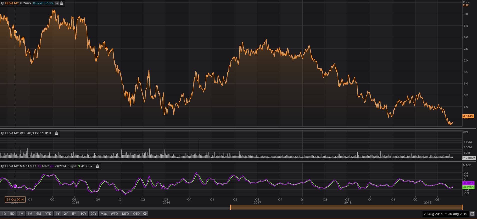Click the volume value 40,336,599.818
Image resolution: width=477 pixels, height=219 pixels.
tap(39, 133)
